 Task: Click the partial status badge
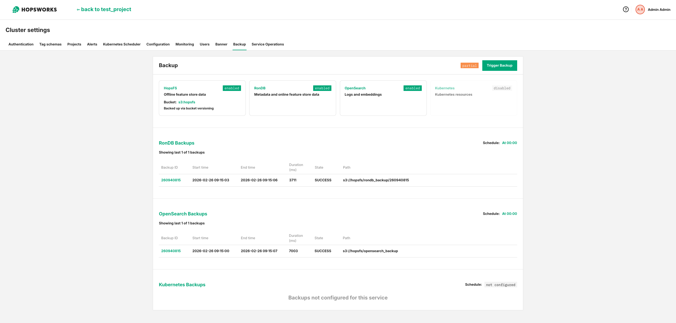469,66
